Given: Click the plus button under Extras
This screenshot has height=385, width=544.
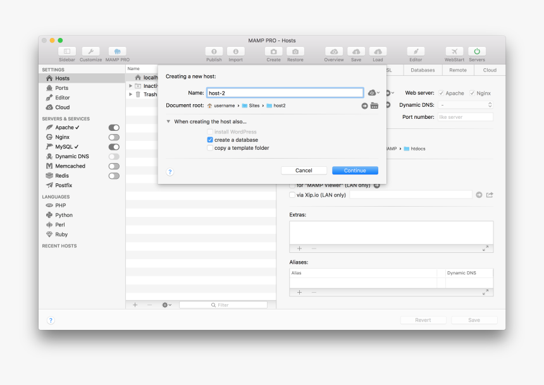Looking at the screenshot, I should [299, 248].
